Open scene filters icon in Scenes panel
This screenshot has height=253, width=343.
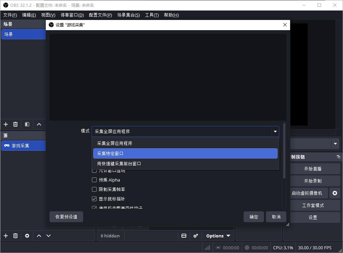pyautogui.click(x=27, y=124)
